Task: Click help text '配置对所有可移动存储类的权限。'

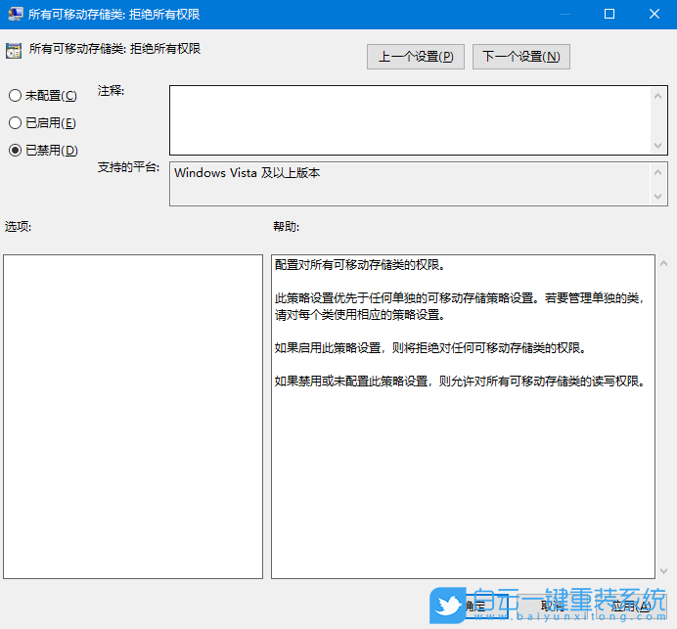Action: [x=360, y=265]
